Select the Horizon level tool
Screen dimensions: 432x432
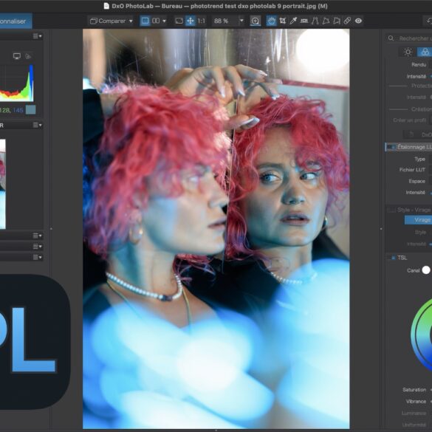[x=304, y=21]
